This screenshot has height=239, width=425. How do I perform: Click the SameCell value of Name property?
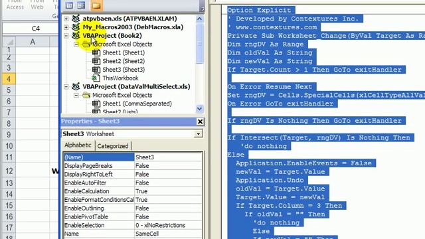pyautogui.click(x=168, y=234)
